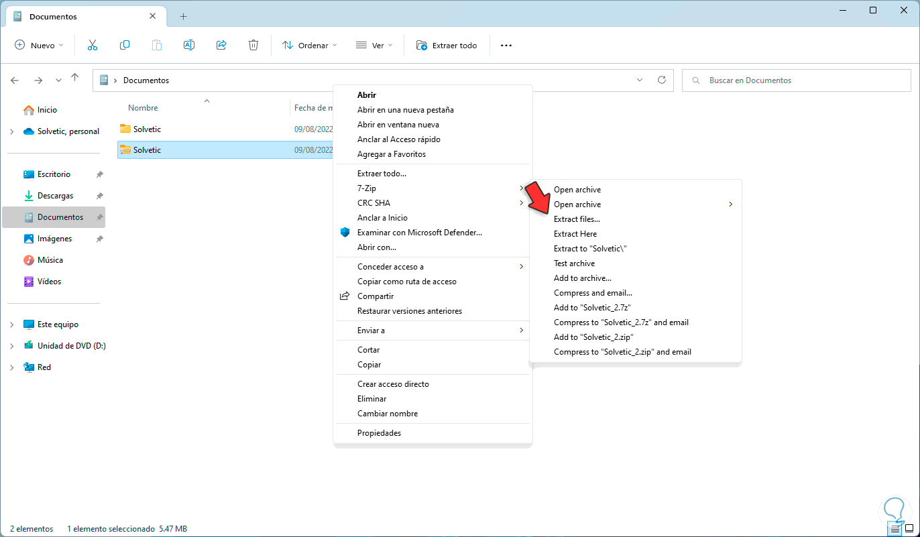
Task: Click the Share icon in toolbar
Action: [x=221, y=45]
